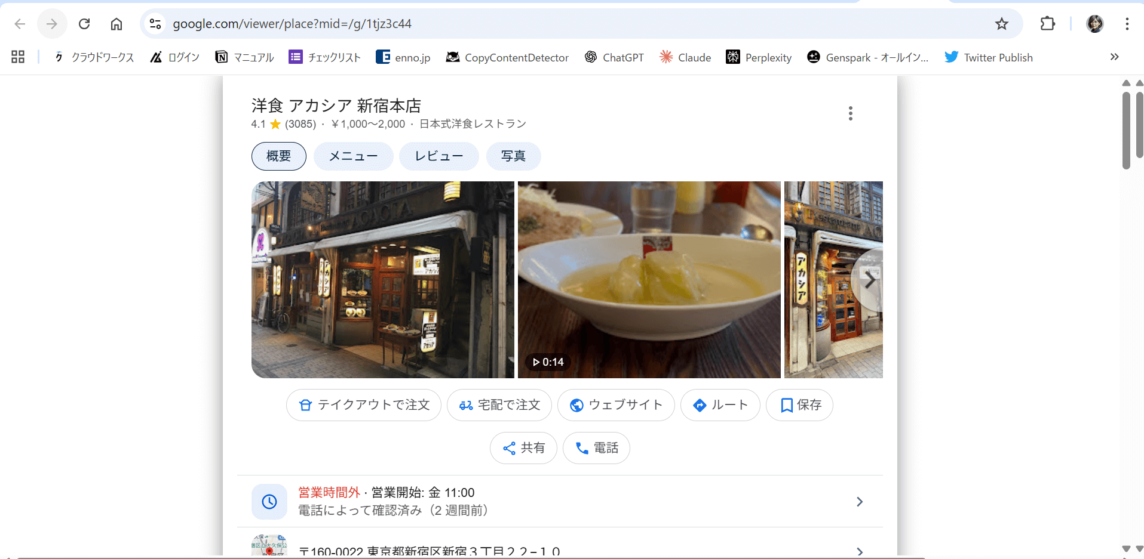Expand the business hours row

(859, 502)
